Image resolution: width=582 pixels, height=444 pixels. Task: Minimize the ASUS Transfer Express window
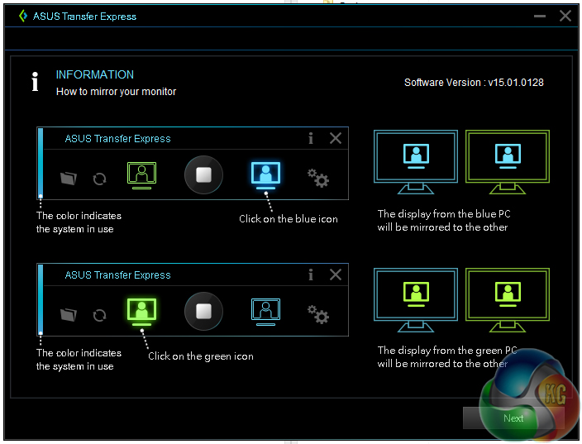pos(540,17)
